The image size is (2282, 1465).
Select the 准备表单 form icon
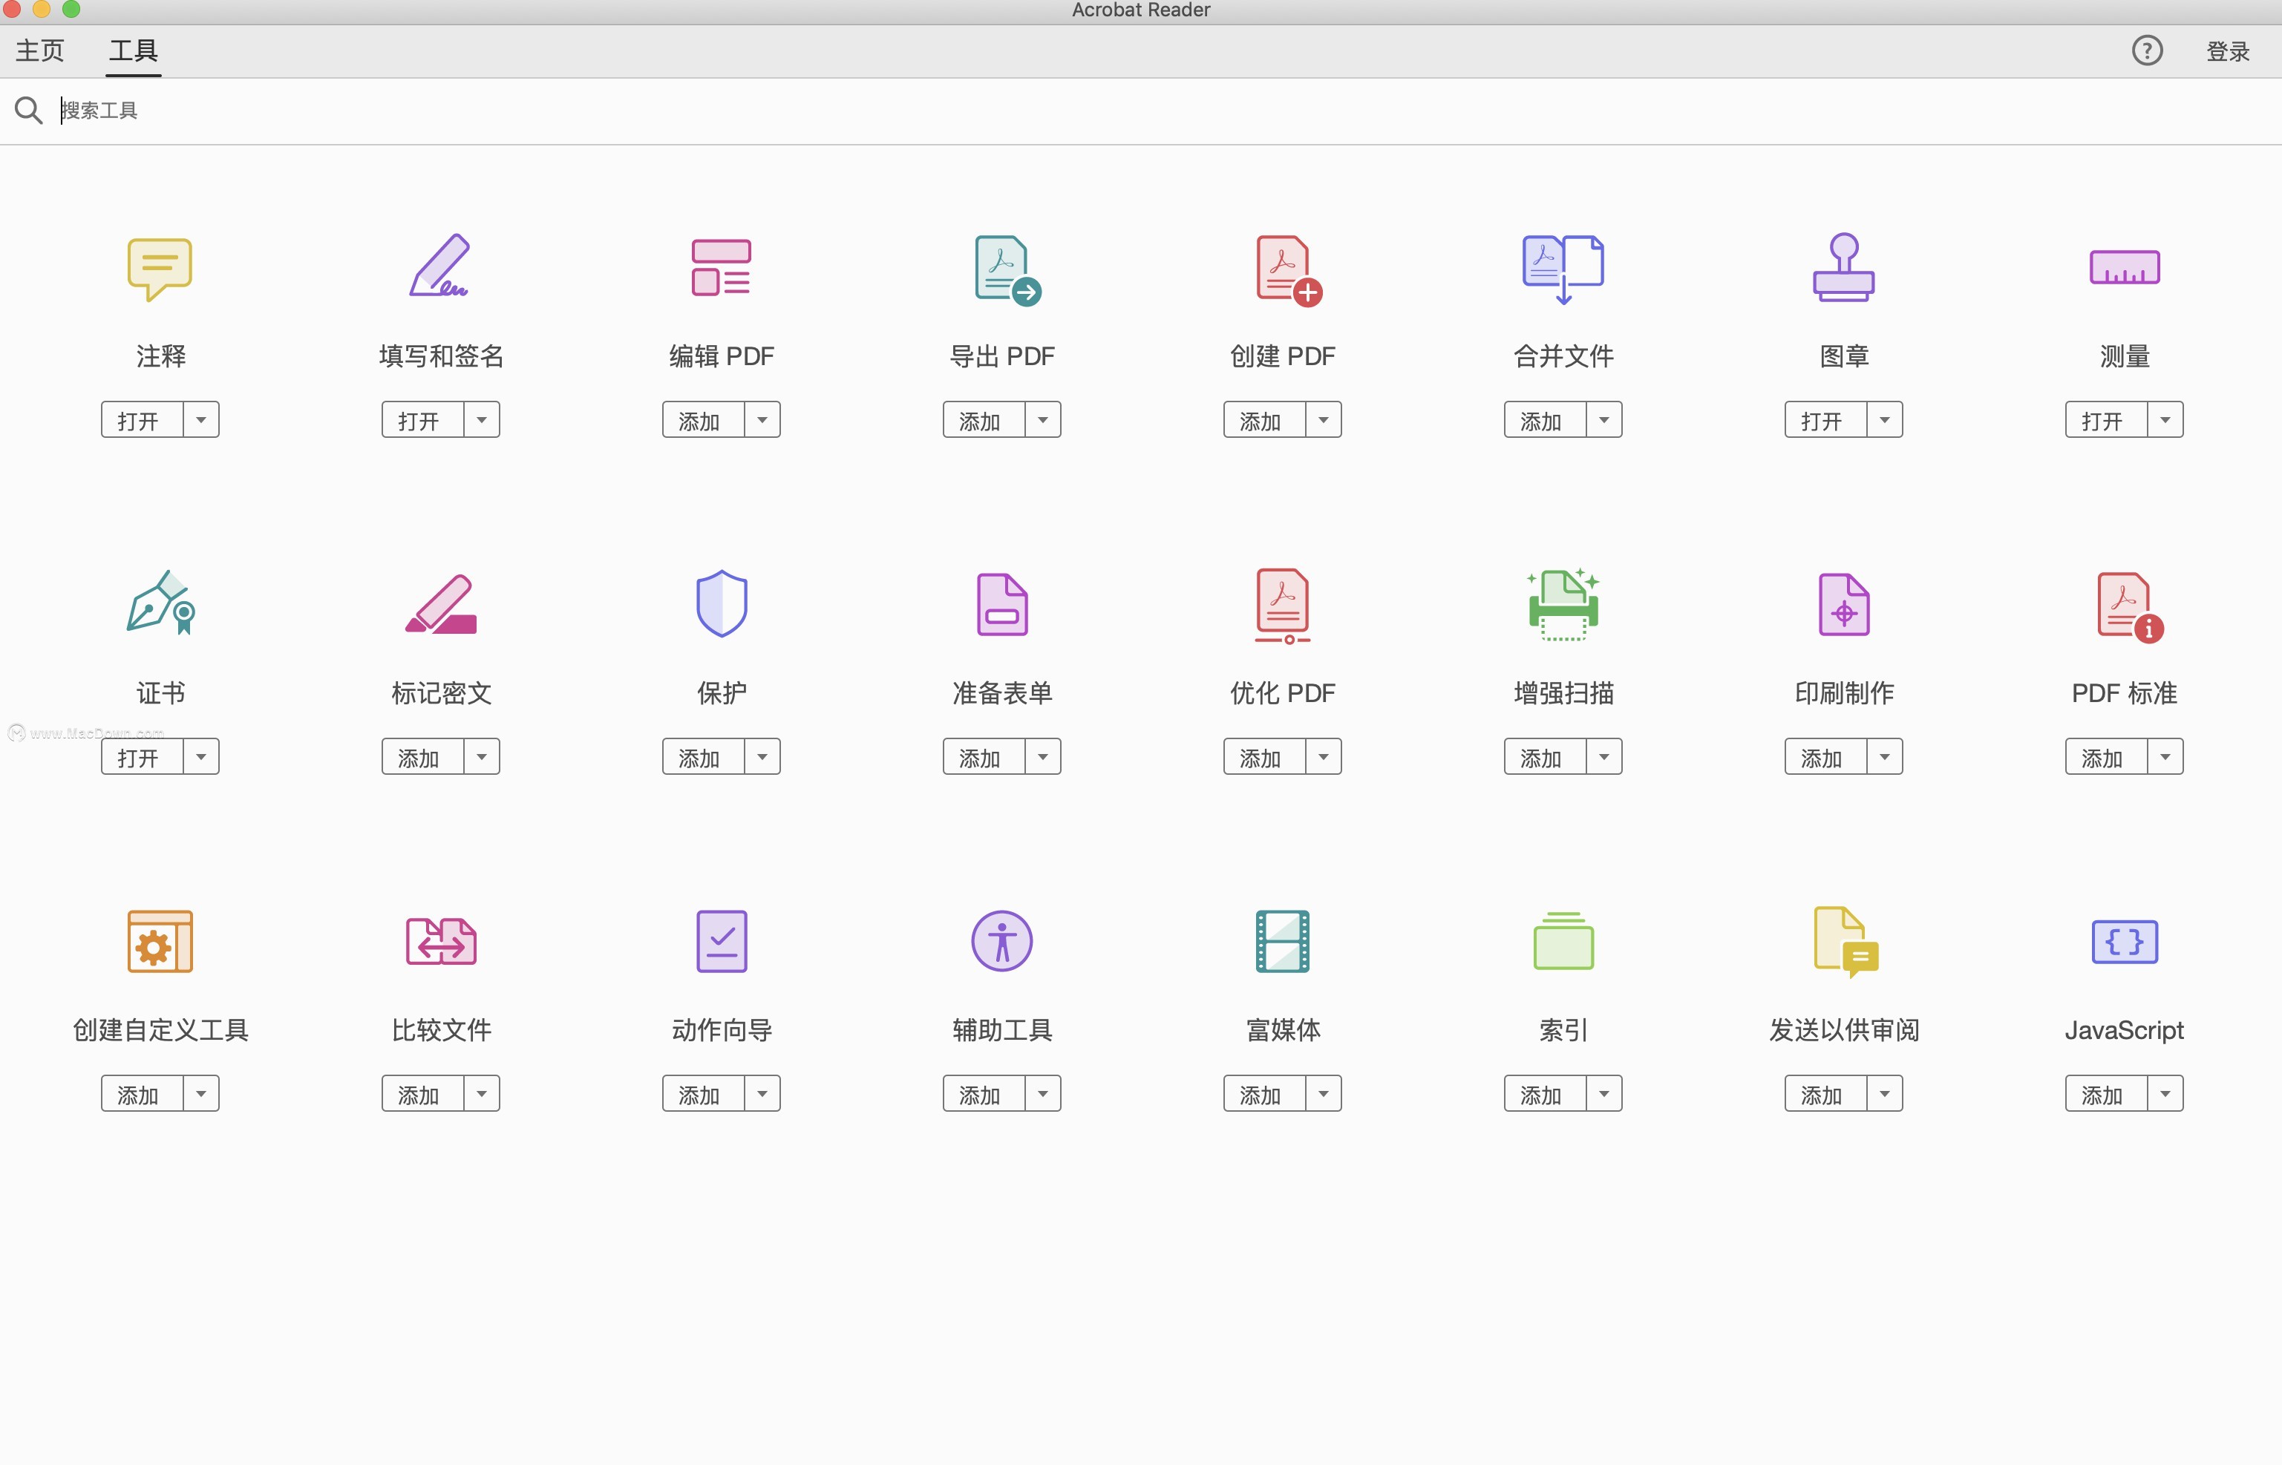pos(1002,604)
